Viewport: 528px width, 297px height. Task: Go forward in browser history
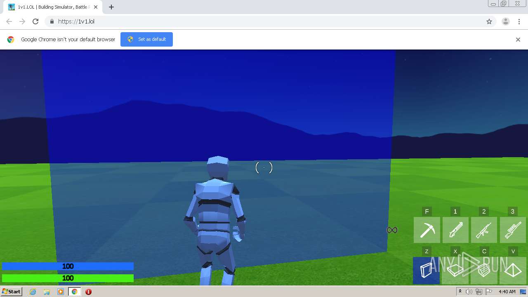pos(22,21)
